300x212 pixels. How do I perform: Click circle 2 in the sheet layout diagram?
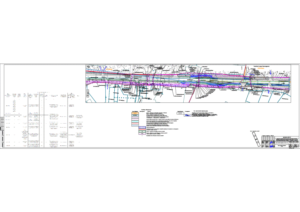click(257, 142)
